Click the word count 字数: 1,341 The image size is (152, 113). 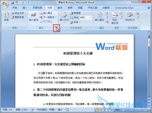click(21, 110)
